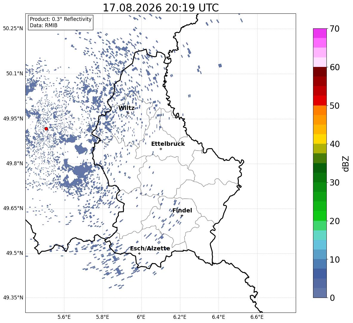Select the Ettelbruck city label
The width and height of the screenshot is (353, 323).
tap(168, 144)
